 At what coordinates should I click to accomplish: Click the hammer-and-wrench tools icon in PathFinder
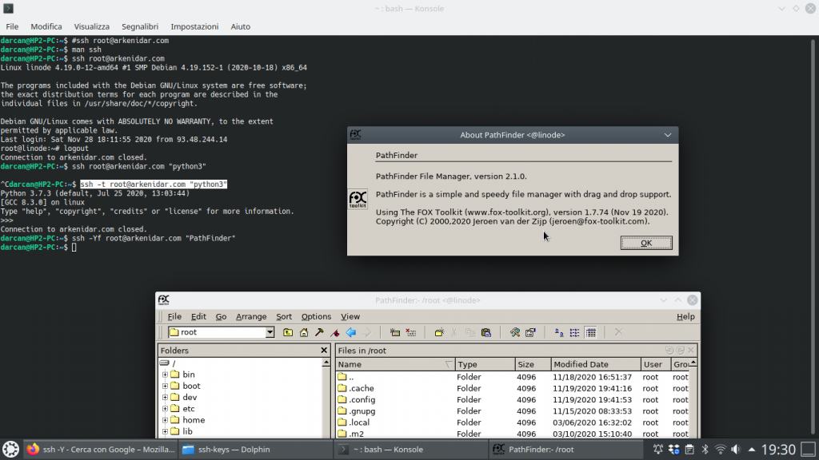pyautogui.click(x=515, y=332)
